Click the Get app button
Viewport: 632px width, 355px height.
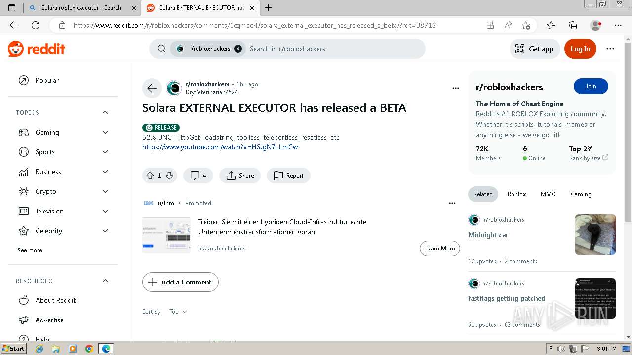point(535,49)
